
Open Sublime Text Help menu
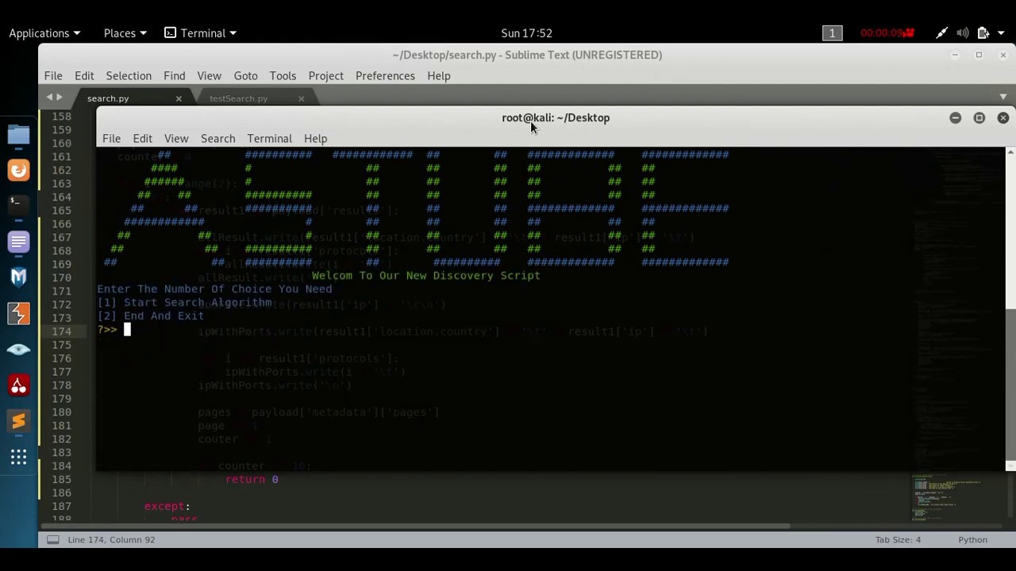(x=438, y=76)
